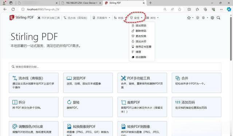The image size is (233, 136).
Task: Open the 添加页码 card
Action: pos(197,107)
